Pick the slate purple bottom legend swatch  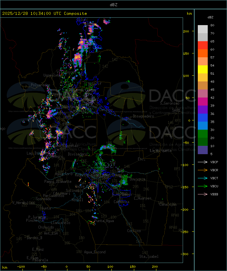[203, 150]
